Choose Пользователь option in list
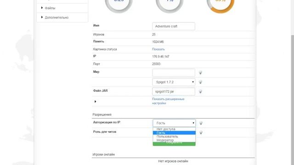294x165 pixels. (174, 137)
